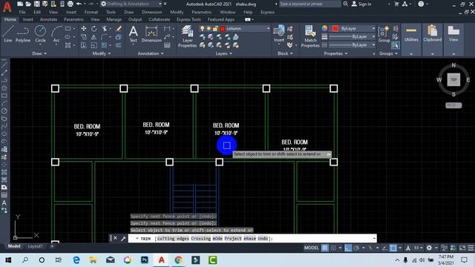Select the Mirror tool

[94, 37]
